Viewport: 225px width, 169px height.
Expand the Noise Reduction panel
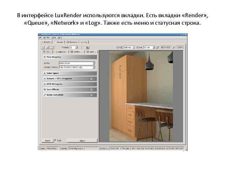click(x=70, y=95)
